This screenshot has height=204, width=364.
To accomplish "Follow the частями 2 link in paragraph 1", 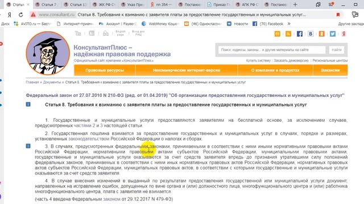I will [84, 126].
